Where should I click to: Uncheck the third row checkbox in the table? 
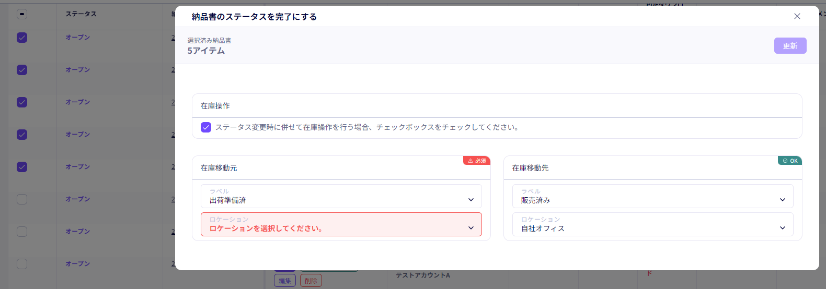pyautogui.click(x=22, y=102)
